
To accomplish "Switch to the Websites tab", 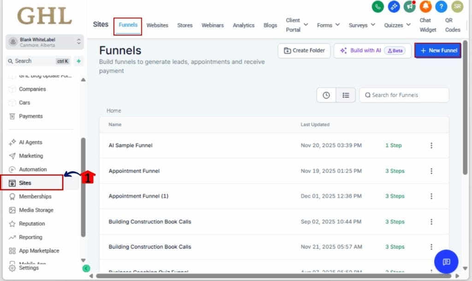I will coord(158,25).
